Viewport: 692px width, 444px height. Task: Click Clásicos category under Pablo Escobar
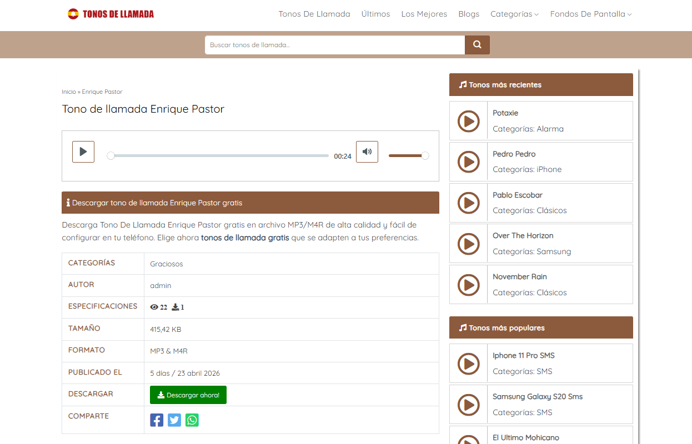pyautogui.click(x=551, y=210)
